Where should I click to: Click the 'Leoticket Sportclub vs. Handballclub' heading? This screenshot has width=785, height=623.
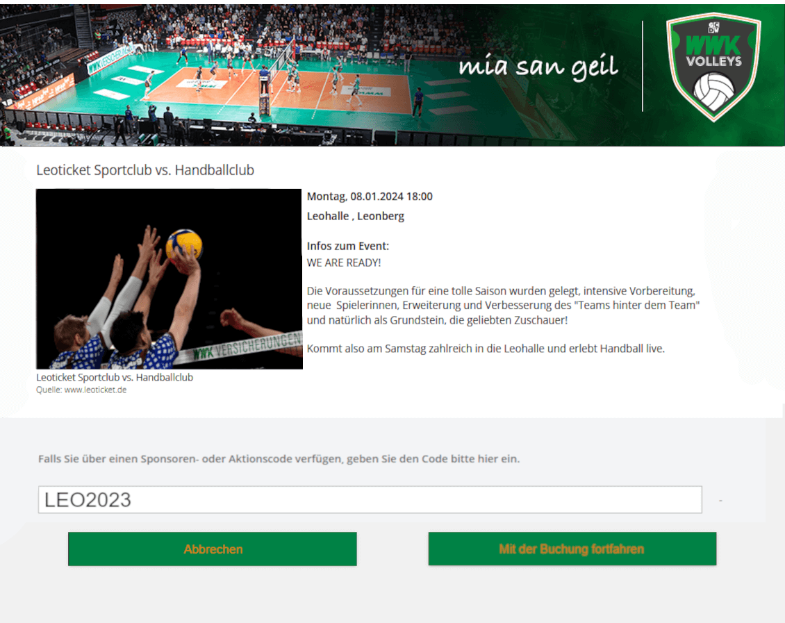click(145, 169)
